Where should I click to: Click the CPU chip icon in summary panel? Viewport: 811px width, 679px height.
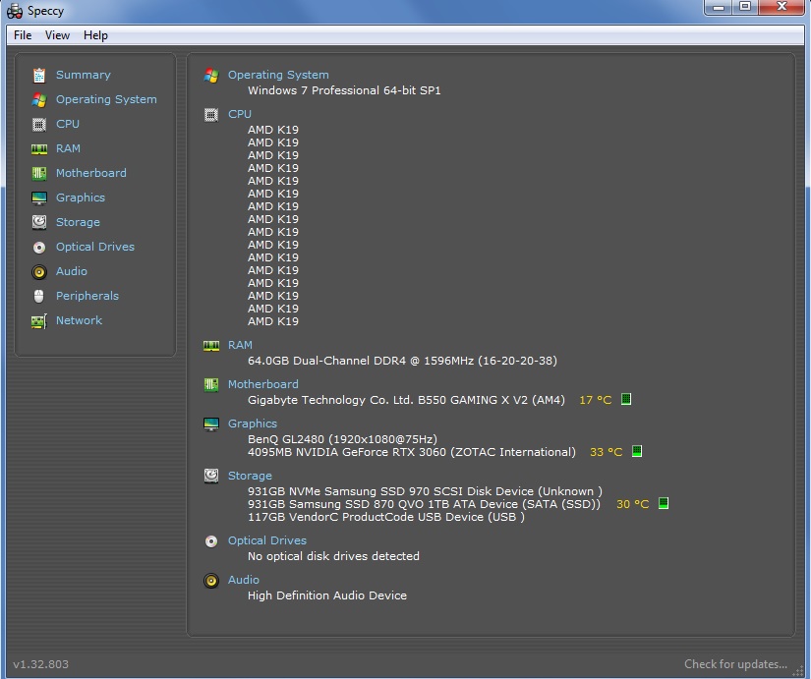click(211, 114)
